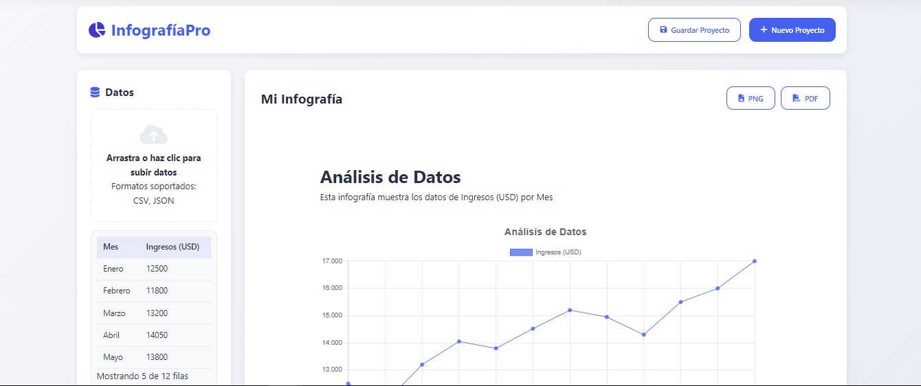921x386 pixels.
Task: Export the infographic as PDF
Action: click(x=805, y=99)
